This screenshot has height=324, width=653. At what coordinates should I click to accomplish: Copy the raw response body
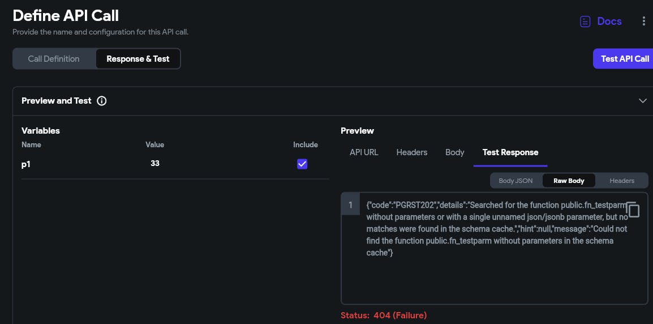[633, 210]
